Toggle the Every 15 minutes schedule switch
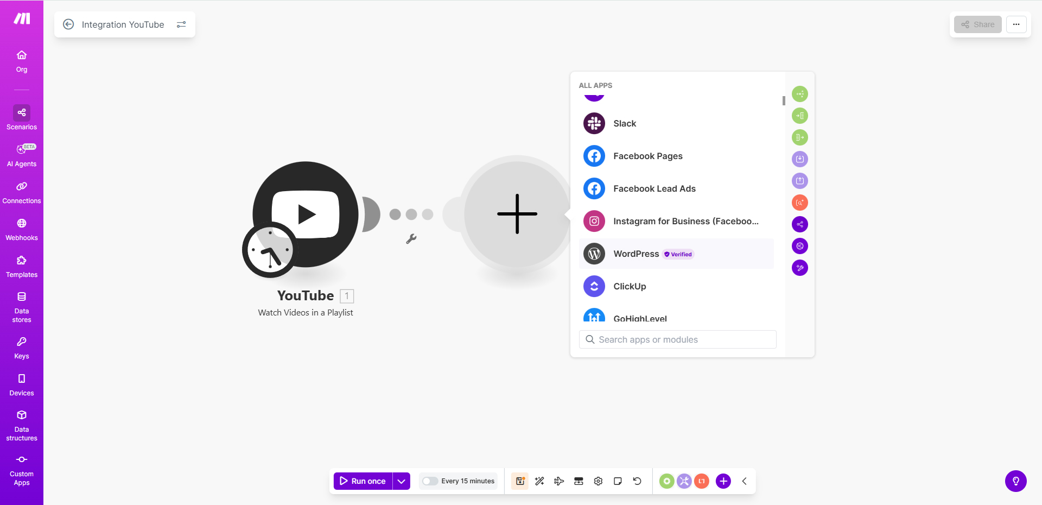 [430, 481]
